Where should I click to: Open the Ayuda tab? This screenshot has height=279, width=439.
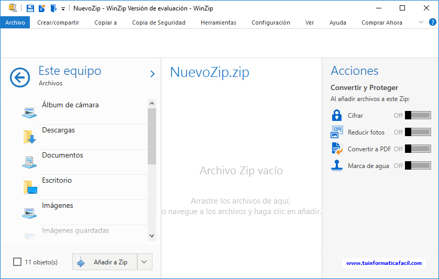(338, 23)
